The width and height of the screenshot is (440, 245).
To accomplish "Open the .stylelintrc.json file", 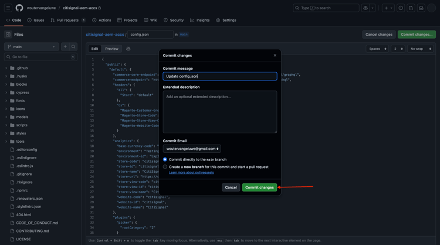I will click(x=29, y=206).
